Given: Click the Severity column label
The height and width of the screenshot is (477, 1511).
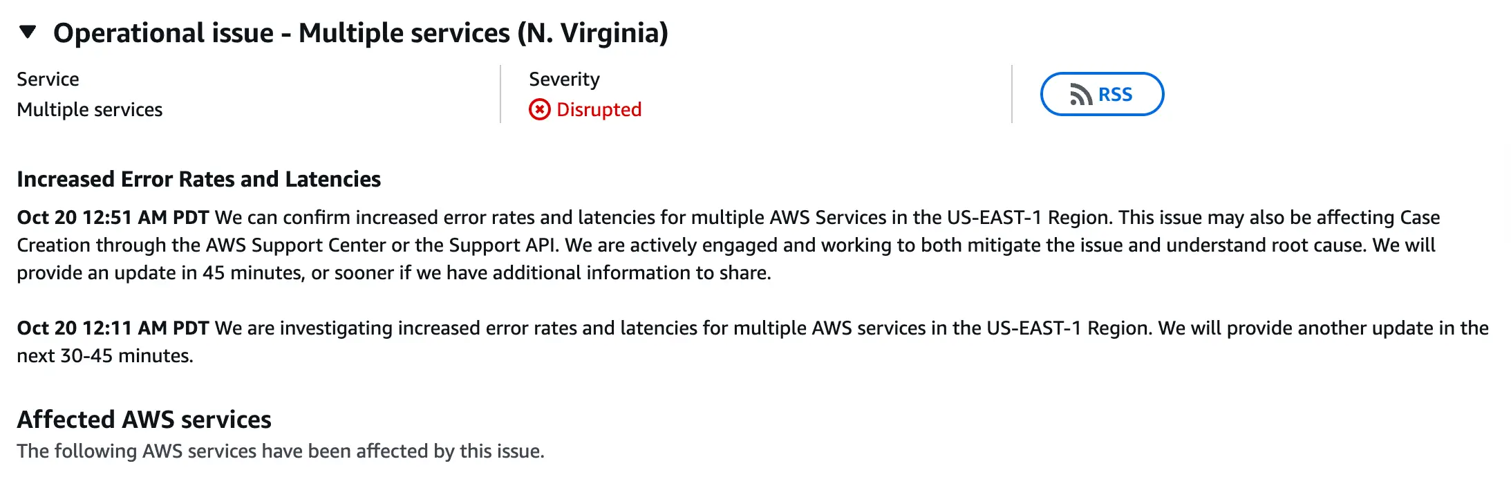Looking at the screenshot, I should point(564,79).
